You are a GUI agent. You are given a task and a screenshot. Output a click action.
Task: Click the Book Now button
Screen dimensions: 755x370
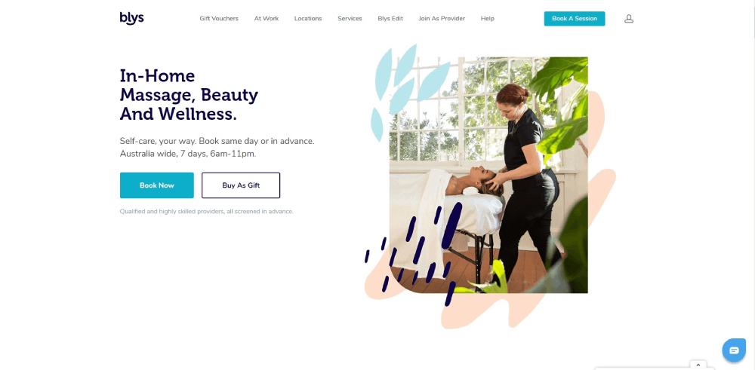157,185
